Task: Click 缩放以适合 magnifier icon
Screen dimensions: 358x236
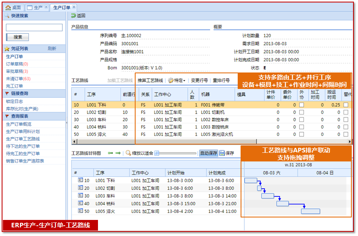Action: point(128,153)
